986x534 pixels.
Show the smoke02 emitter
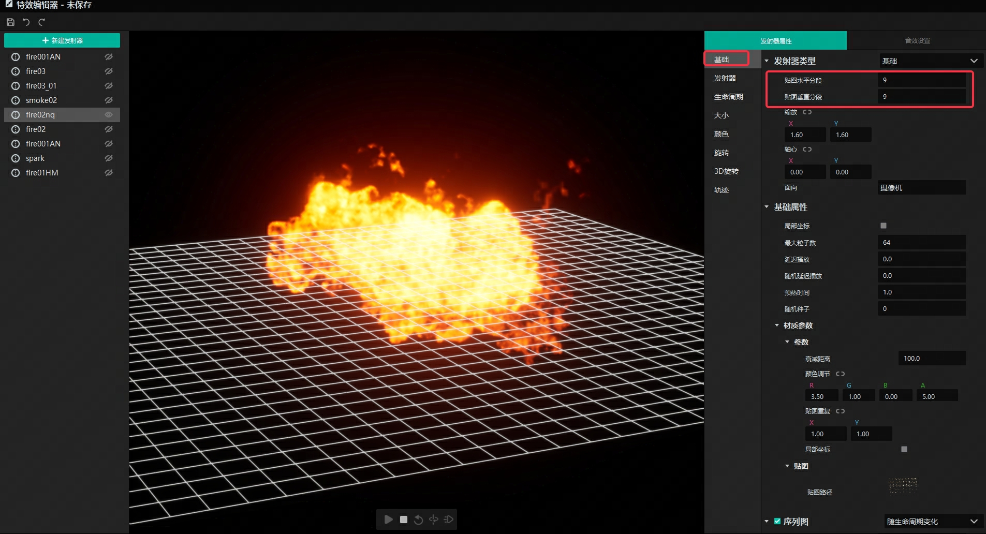pyautogui.click(x=109, y=100)
